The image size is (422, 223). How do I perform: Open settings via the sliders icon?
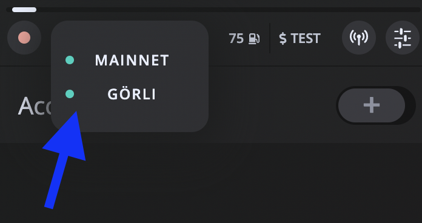(x=403, y=38)
